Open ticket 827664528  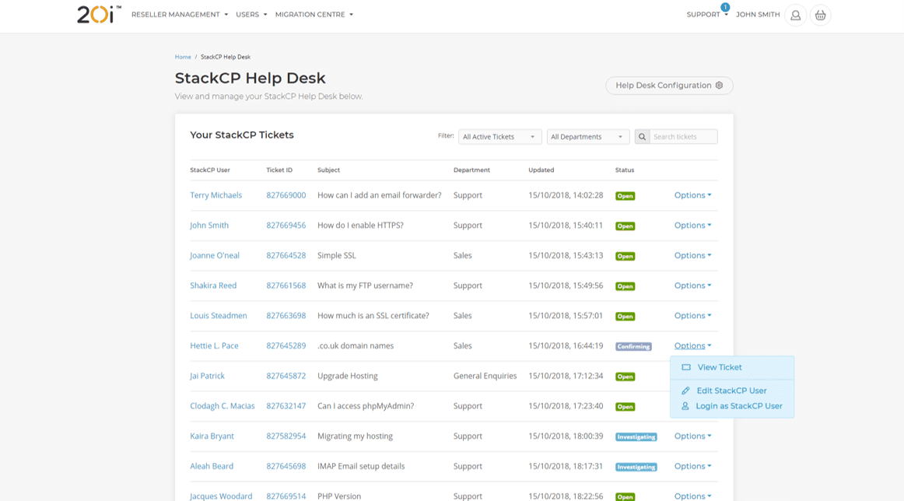pos(286,255)
